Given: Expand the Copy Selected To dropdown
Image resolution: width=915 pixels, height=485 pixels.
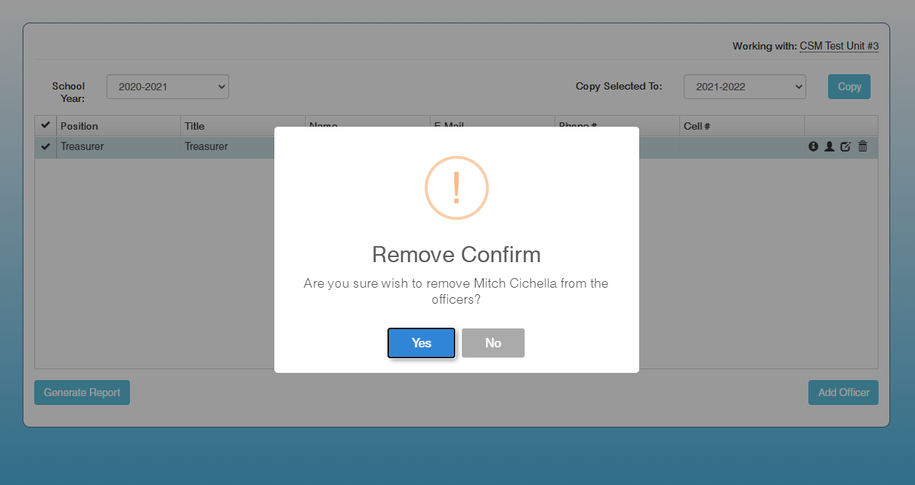Looking at the screenshot, I should pyautogui.click(x=744, y=87).
